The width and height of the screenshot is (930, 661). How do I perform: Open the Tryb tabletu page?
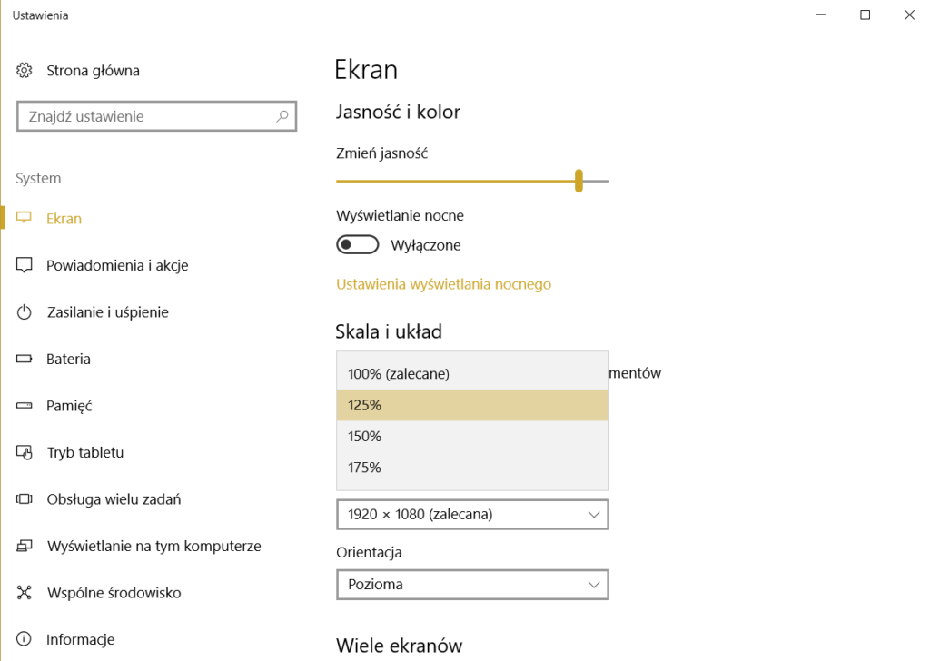point(85,452)
